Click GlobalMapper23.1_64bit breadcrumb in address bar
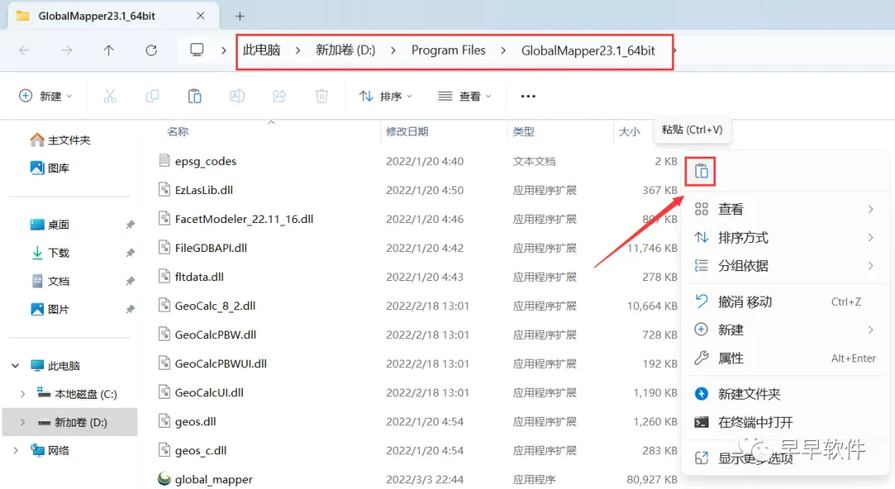 click(588, 51)
